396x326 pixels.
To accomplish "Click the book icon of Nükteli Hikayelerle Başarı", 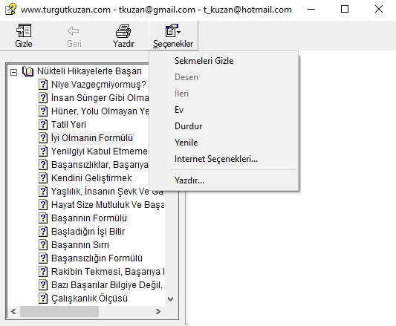I will (x=27, y=71).
